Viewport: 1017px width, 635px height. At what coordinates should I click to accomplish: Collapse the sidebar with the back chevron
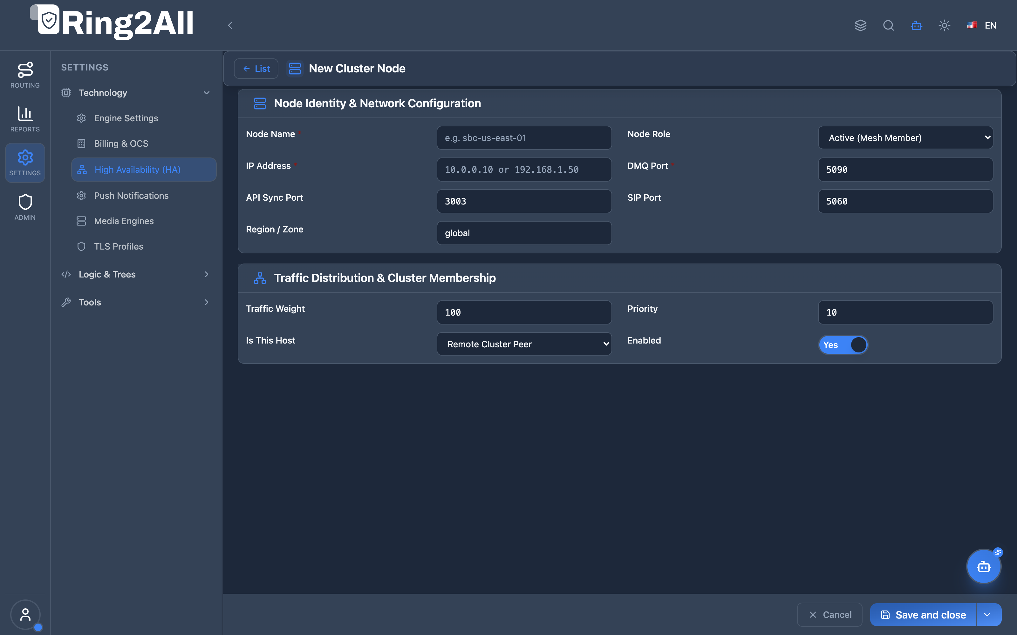[x=230, y=26]
